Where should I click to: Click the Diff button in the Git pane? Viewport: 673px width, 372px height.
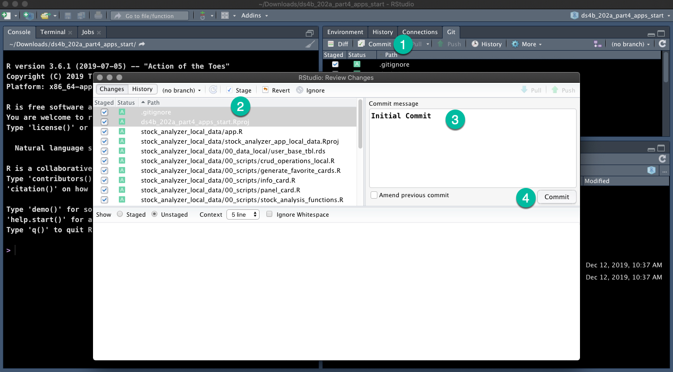click(x=338, y=44)
